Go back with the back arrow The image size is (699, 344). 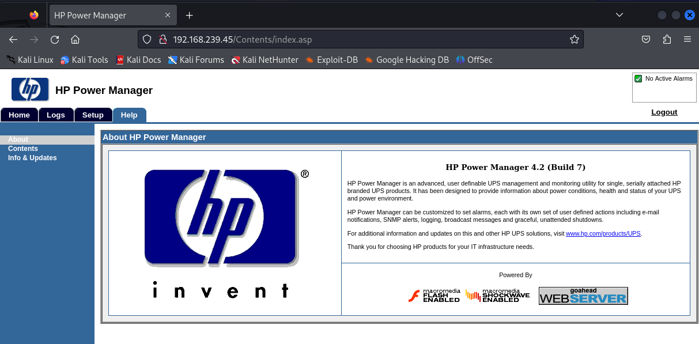(13, 40)
